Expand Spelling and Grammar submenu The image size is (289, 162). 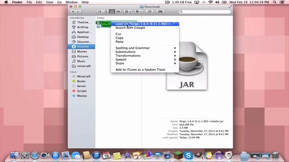[145, 48]
